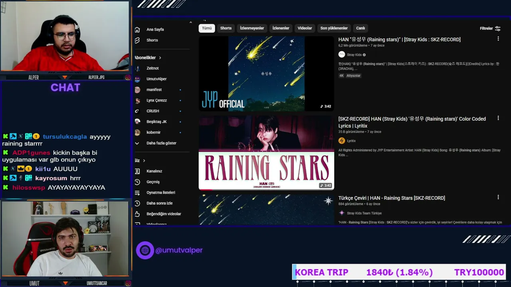Open the Oynatma listeleri playlists icon

point(137,193)
